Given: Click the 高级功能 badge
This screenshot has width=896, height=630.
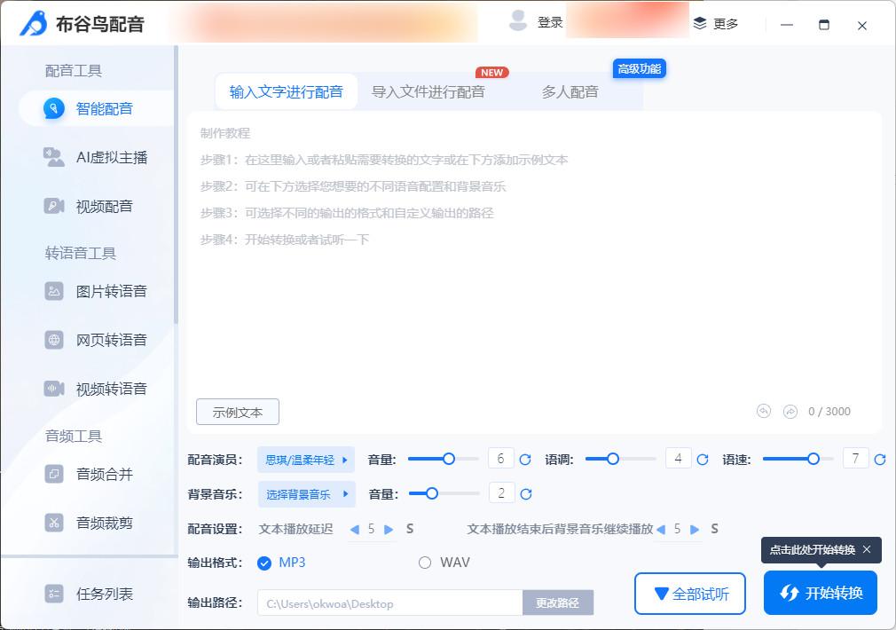Looking at the screenshot, I should 640,68.
